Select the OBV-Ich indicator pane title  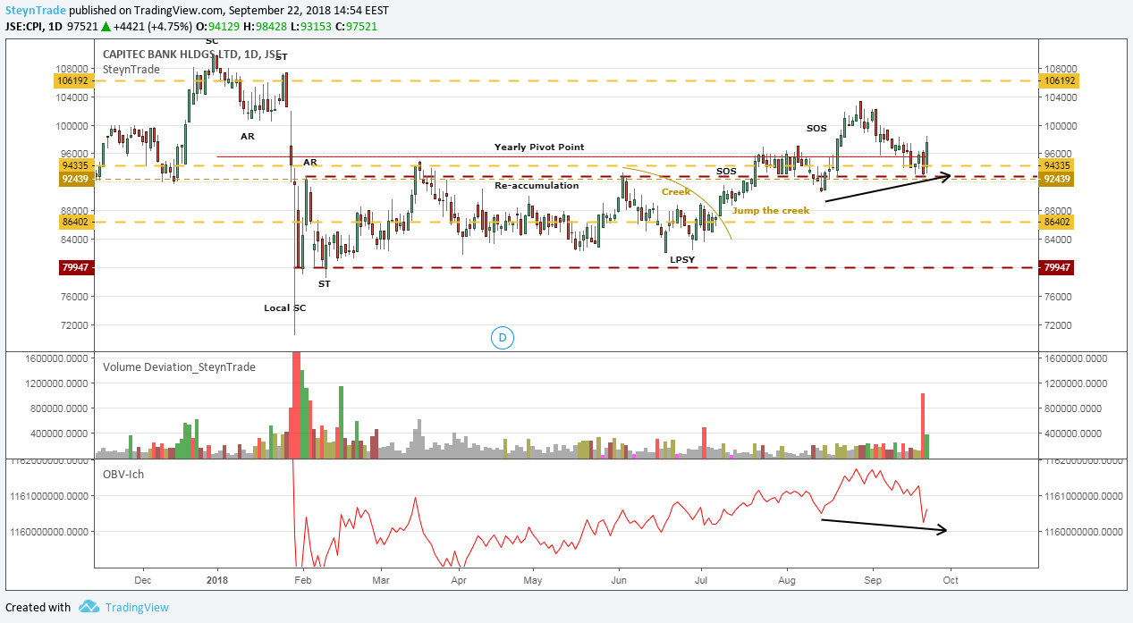124,473
